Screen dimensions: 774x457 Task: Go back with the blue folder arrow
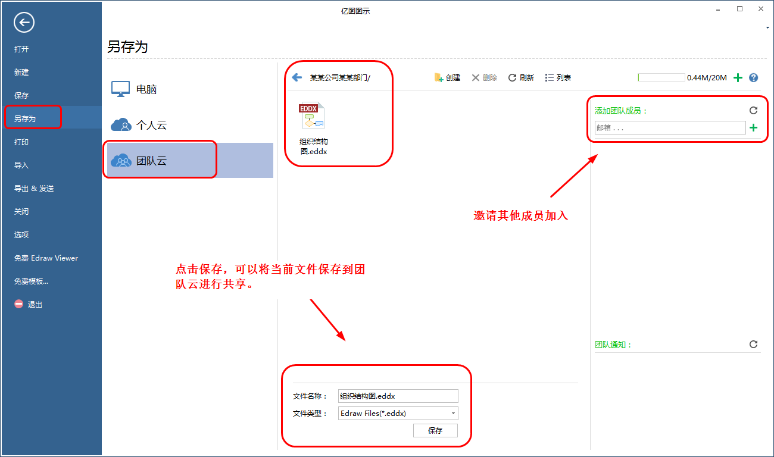297,77
